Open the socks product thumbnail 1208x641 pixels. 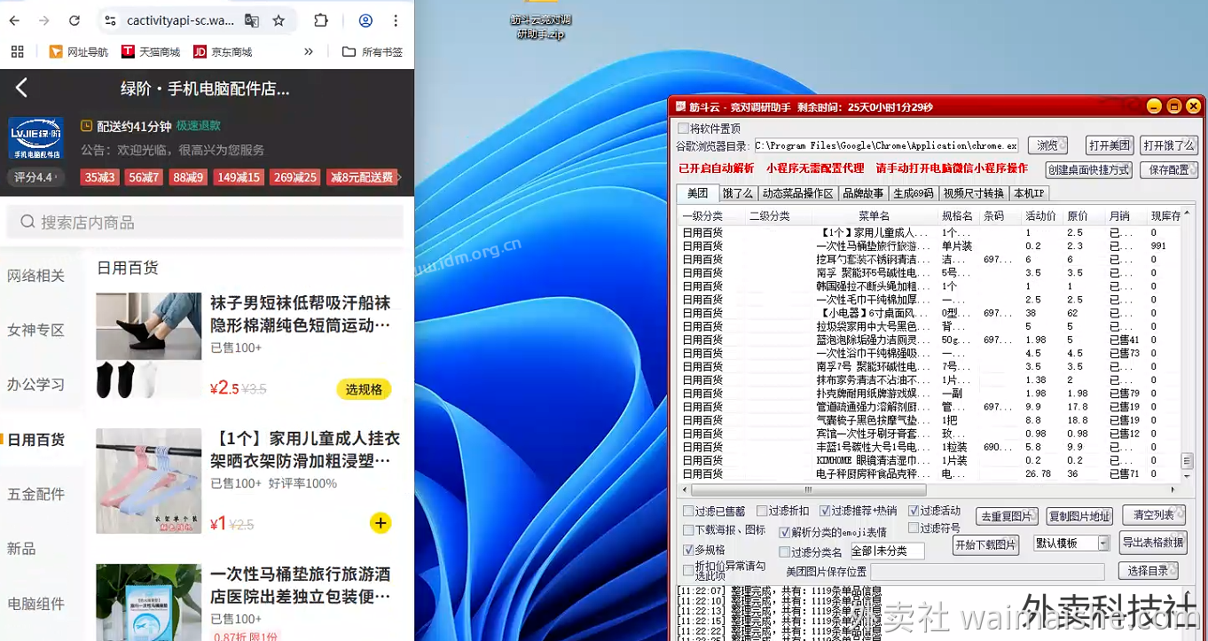(x=149, y=346)
